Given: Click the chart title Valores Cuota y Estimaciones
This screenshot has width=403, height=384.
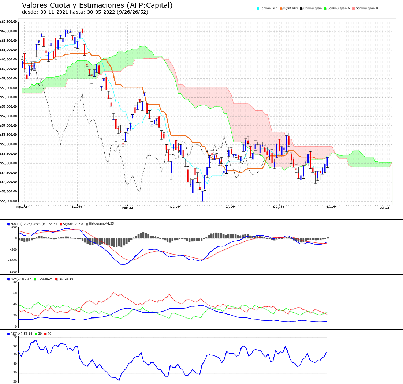Looking at the screenshot, I should 97,5.
